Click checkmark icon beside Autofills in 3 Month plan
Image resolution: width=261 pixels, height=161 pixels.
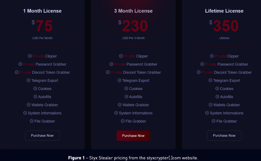pos(126,96)
